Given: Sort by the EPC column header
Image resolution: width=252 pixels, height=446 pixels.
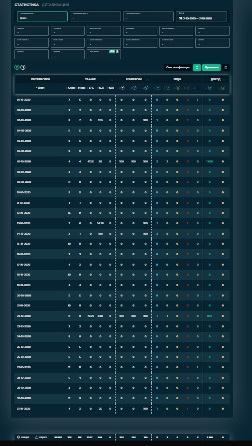Looking at the screenshot, I should (x=91, y=88).
